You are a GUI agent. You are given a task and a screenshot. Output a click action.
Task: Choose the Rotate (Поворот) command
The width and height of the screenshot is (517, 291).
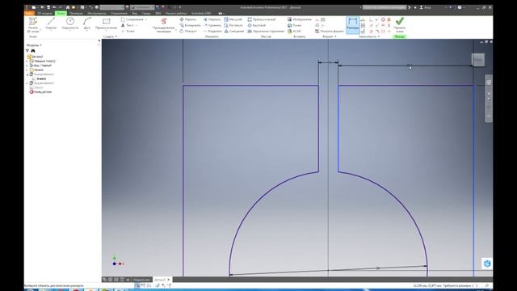coord(188,31)
